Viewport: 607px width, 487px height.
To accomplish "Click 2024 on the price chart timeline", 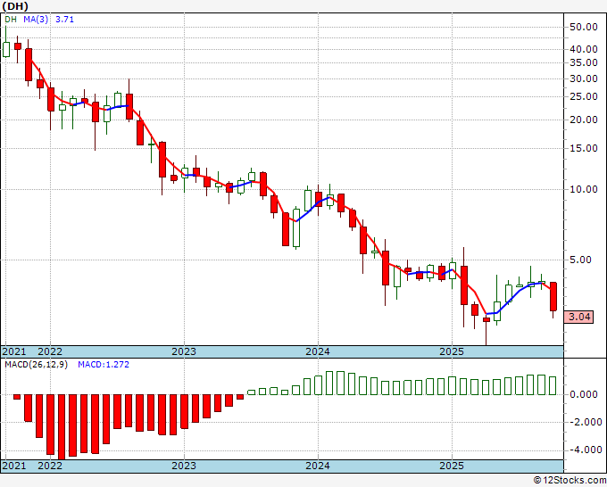I will click(x=318, y=351).
